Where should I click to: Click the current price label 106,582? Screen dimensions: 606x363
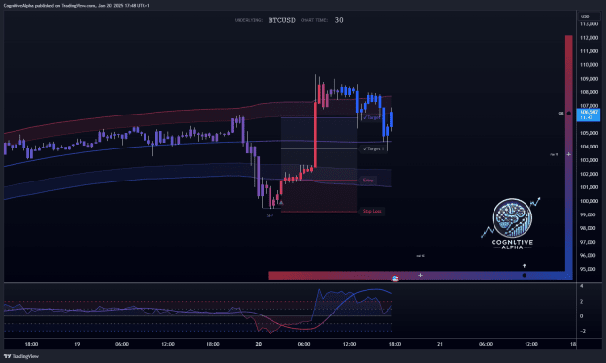589,115
